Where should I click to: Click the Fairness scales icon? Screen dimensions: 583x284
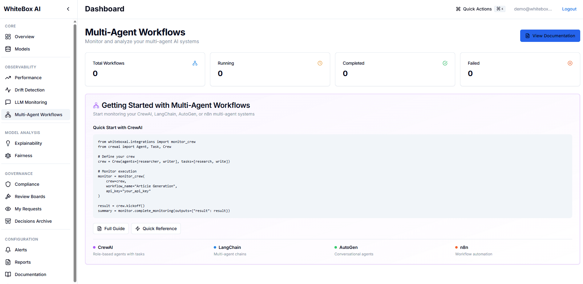[8, 156]
